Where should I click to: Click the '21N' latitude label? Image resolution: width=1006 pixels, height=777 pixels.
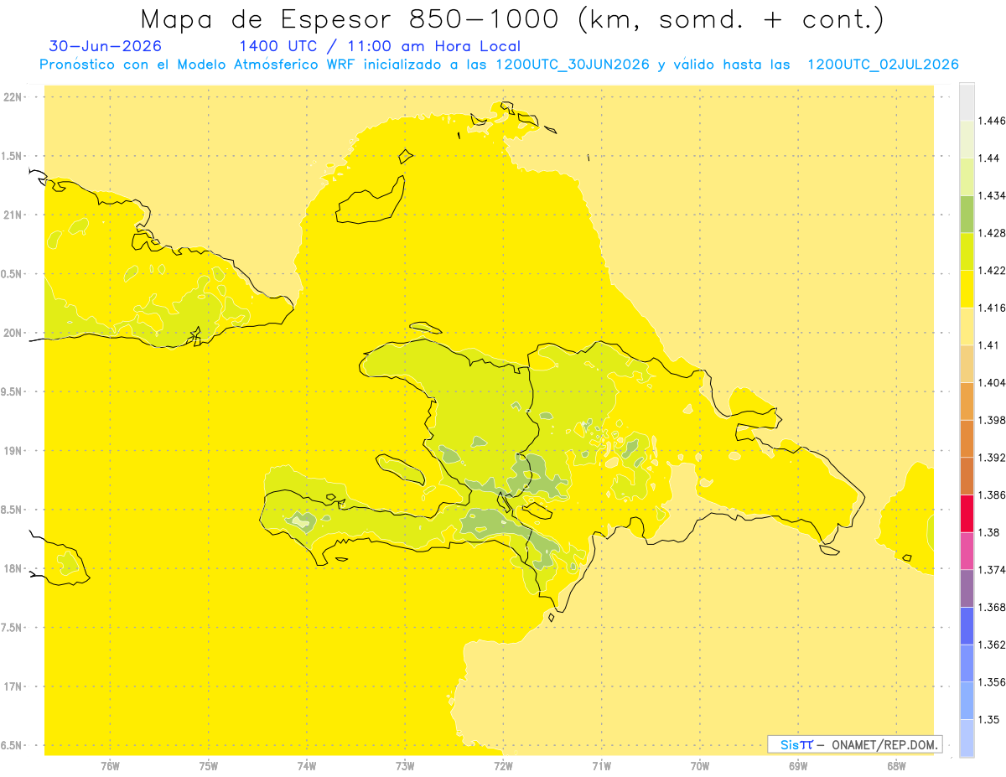(x=12, y=215)
